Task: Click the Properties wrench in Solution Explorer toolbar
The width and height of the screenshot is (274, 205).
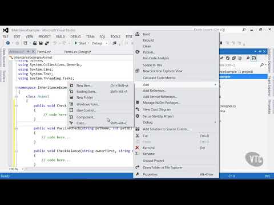Action: pos(248,58)
